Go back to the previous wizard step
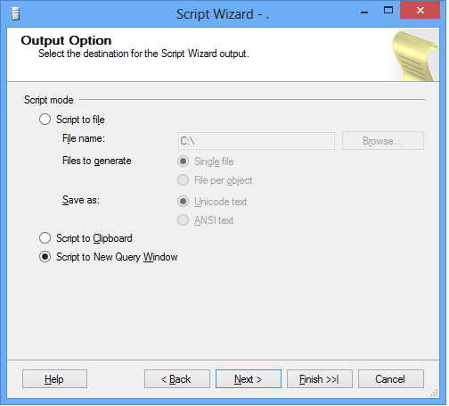This screenshot has height=406, width=449. [x=177, y=379]
